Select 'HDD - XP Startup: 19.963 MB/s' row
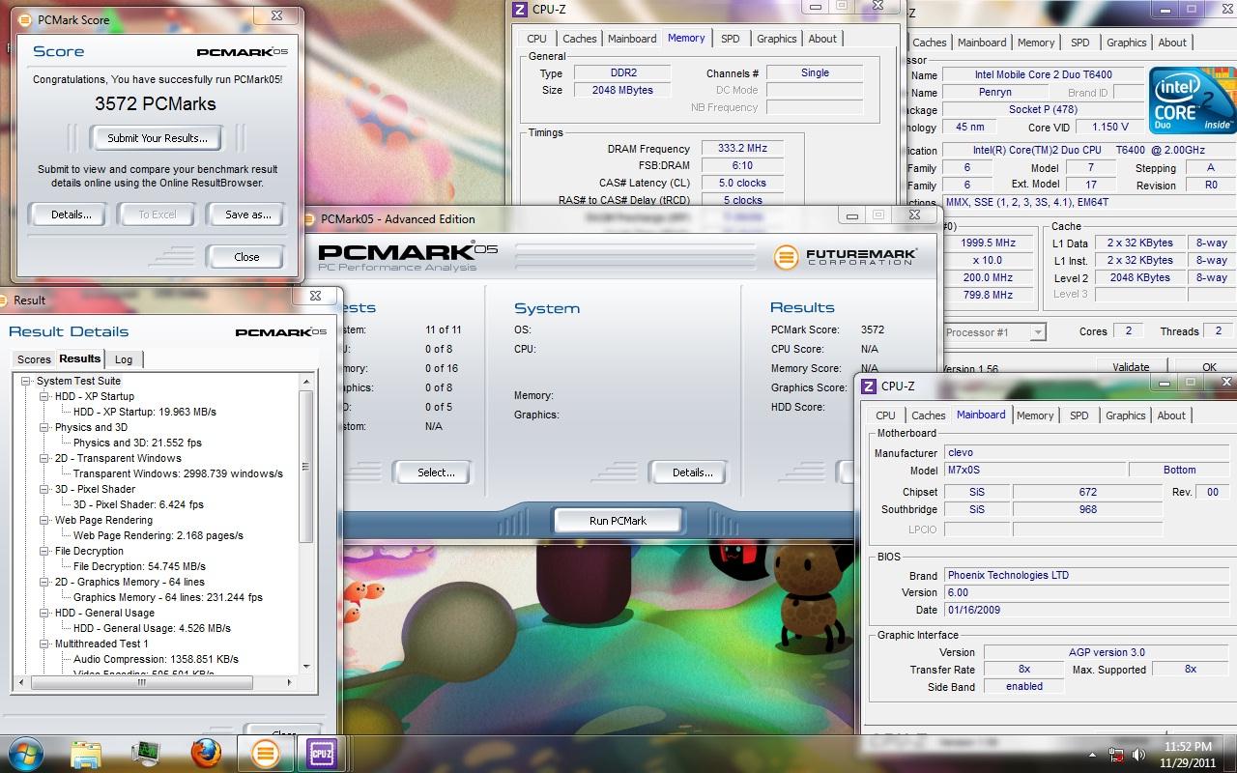Screen dimensions: 1237x773 point(145,412)
